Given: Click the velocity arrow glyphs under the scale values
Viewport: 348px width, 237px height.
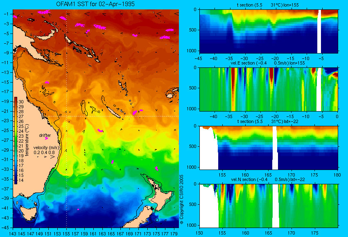Looking at the screenshot, I should coord(47,157).
